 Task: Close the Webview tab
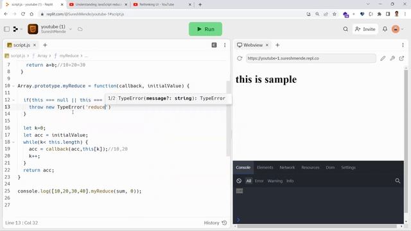[x=267, y=45]
